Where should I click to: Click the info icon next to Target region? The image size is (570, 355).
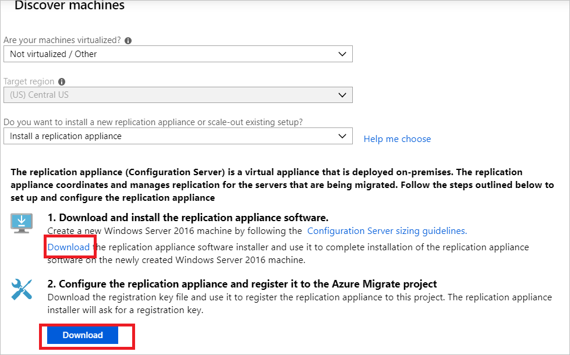[x=61, y=81]
